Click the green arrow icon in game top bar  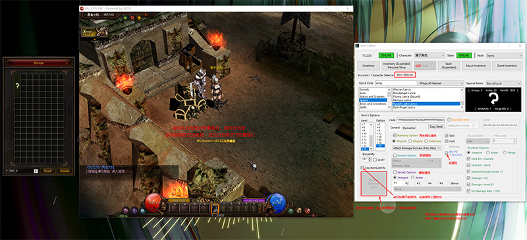tap(125, 17)
